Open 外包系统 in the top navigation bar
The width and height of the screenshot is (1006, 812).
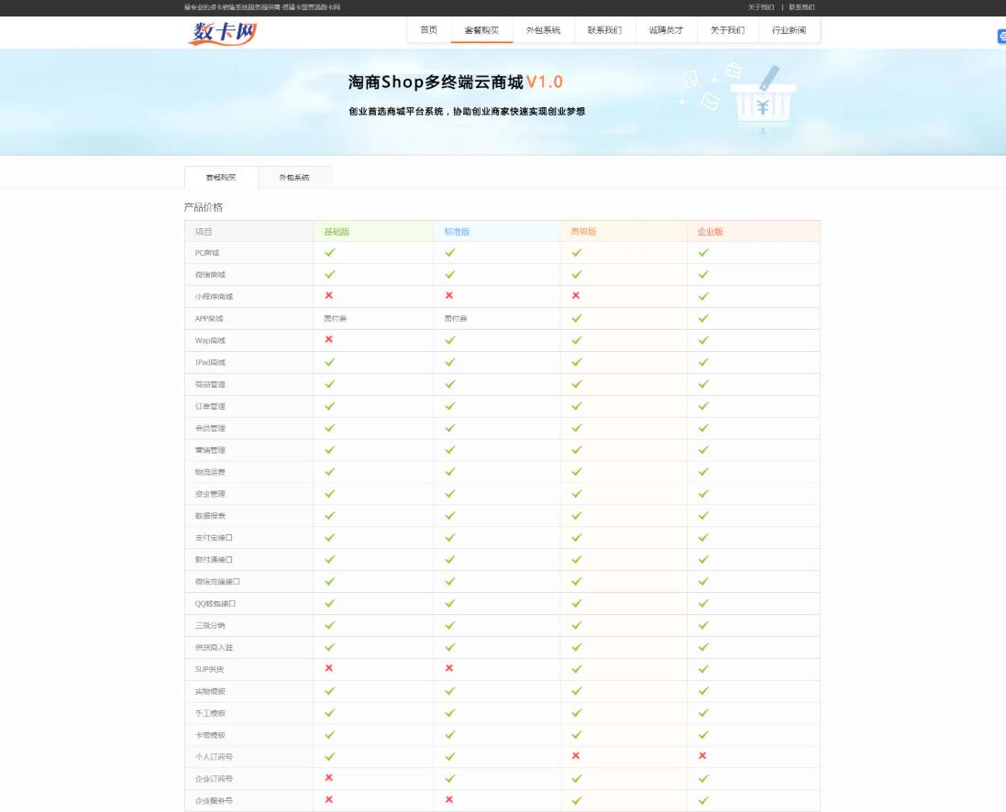click(543, 30)
